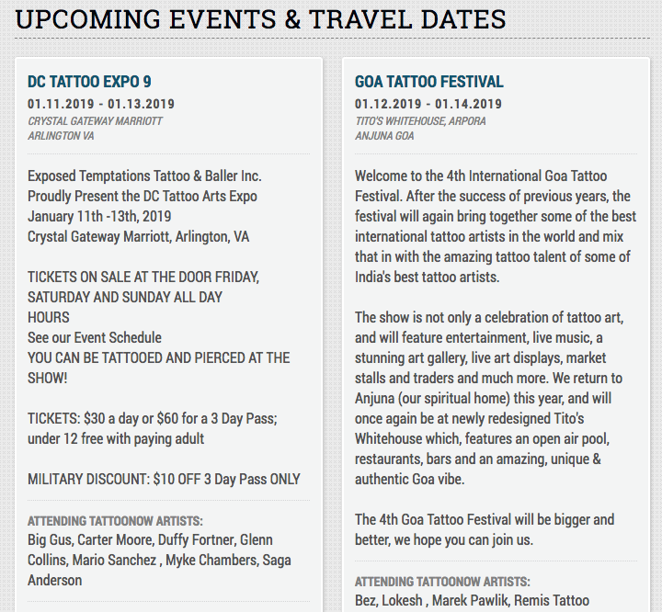Screen dimensions: 662x612
Task: Click the Arlington VA location text
Action: tap(61, 136)
